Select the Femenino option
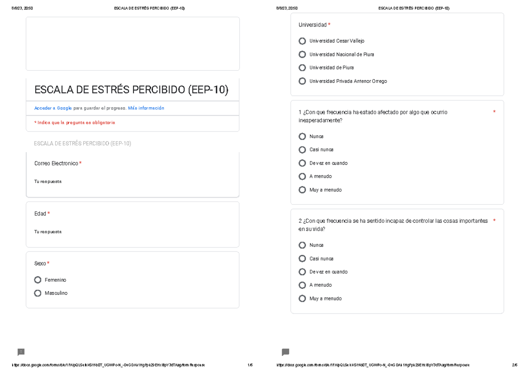This screenshot has height=374, width=529. click(37, 280)
